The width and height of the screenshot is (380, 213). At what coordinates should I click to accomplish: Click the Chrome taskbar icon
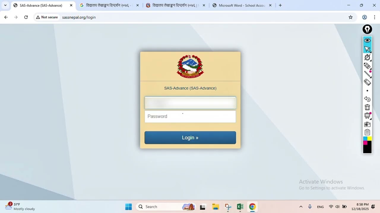(252, 207)
